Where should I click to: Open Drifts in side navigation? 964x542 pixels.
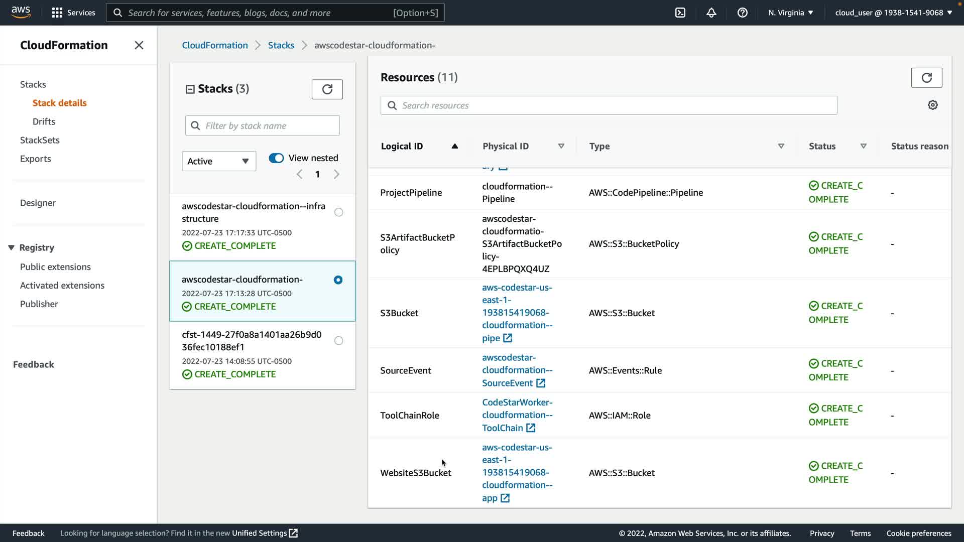[x=44, y=121]
